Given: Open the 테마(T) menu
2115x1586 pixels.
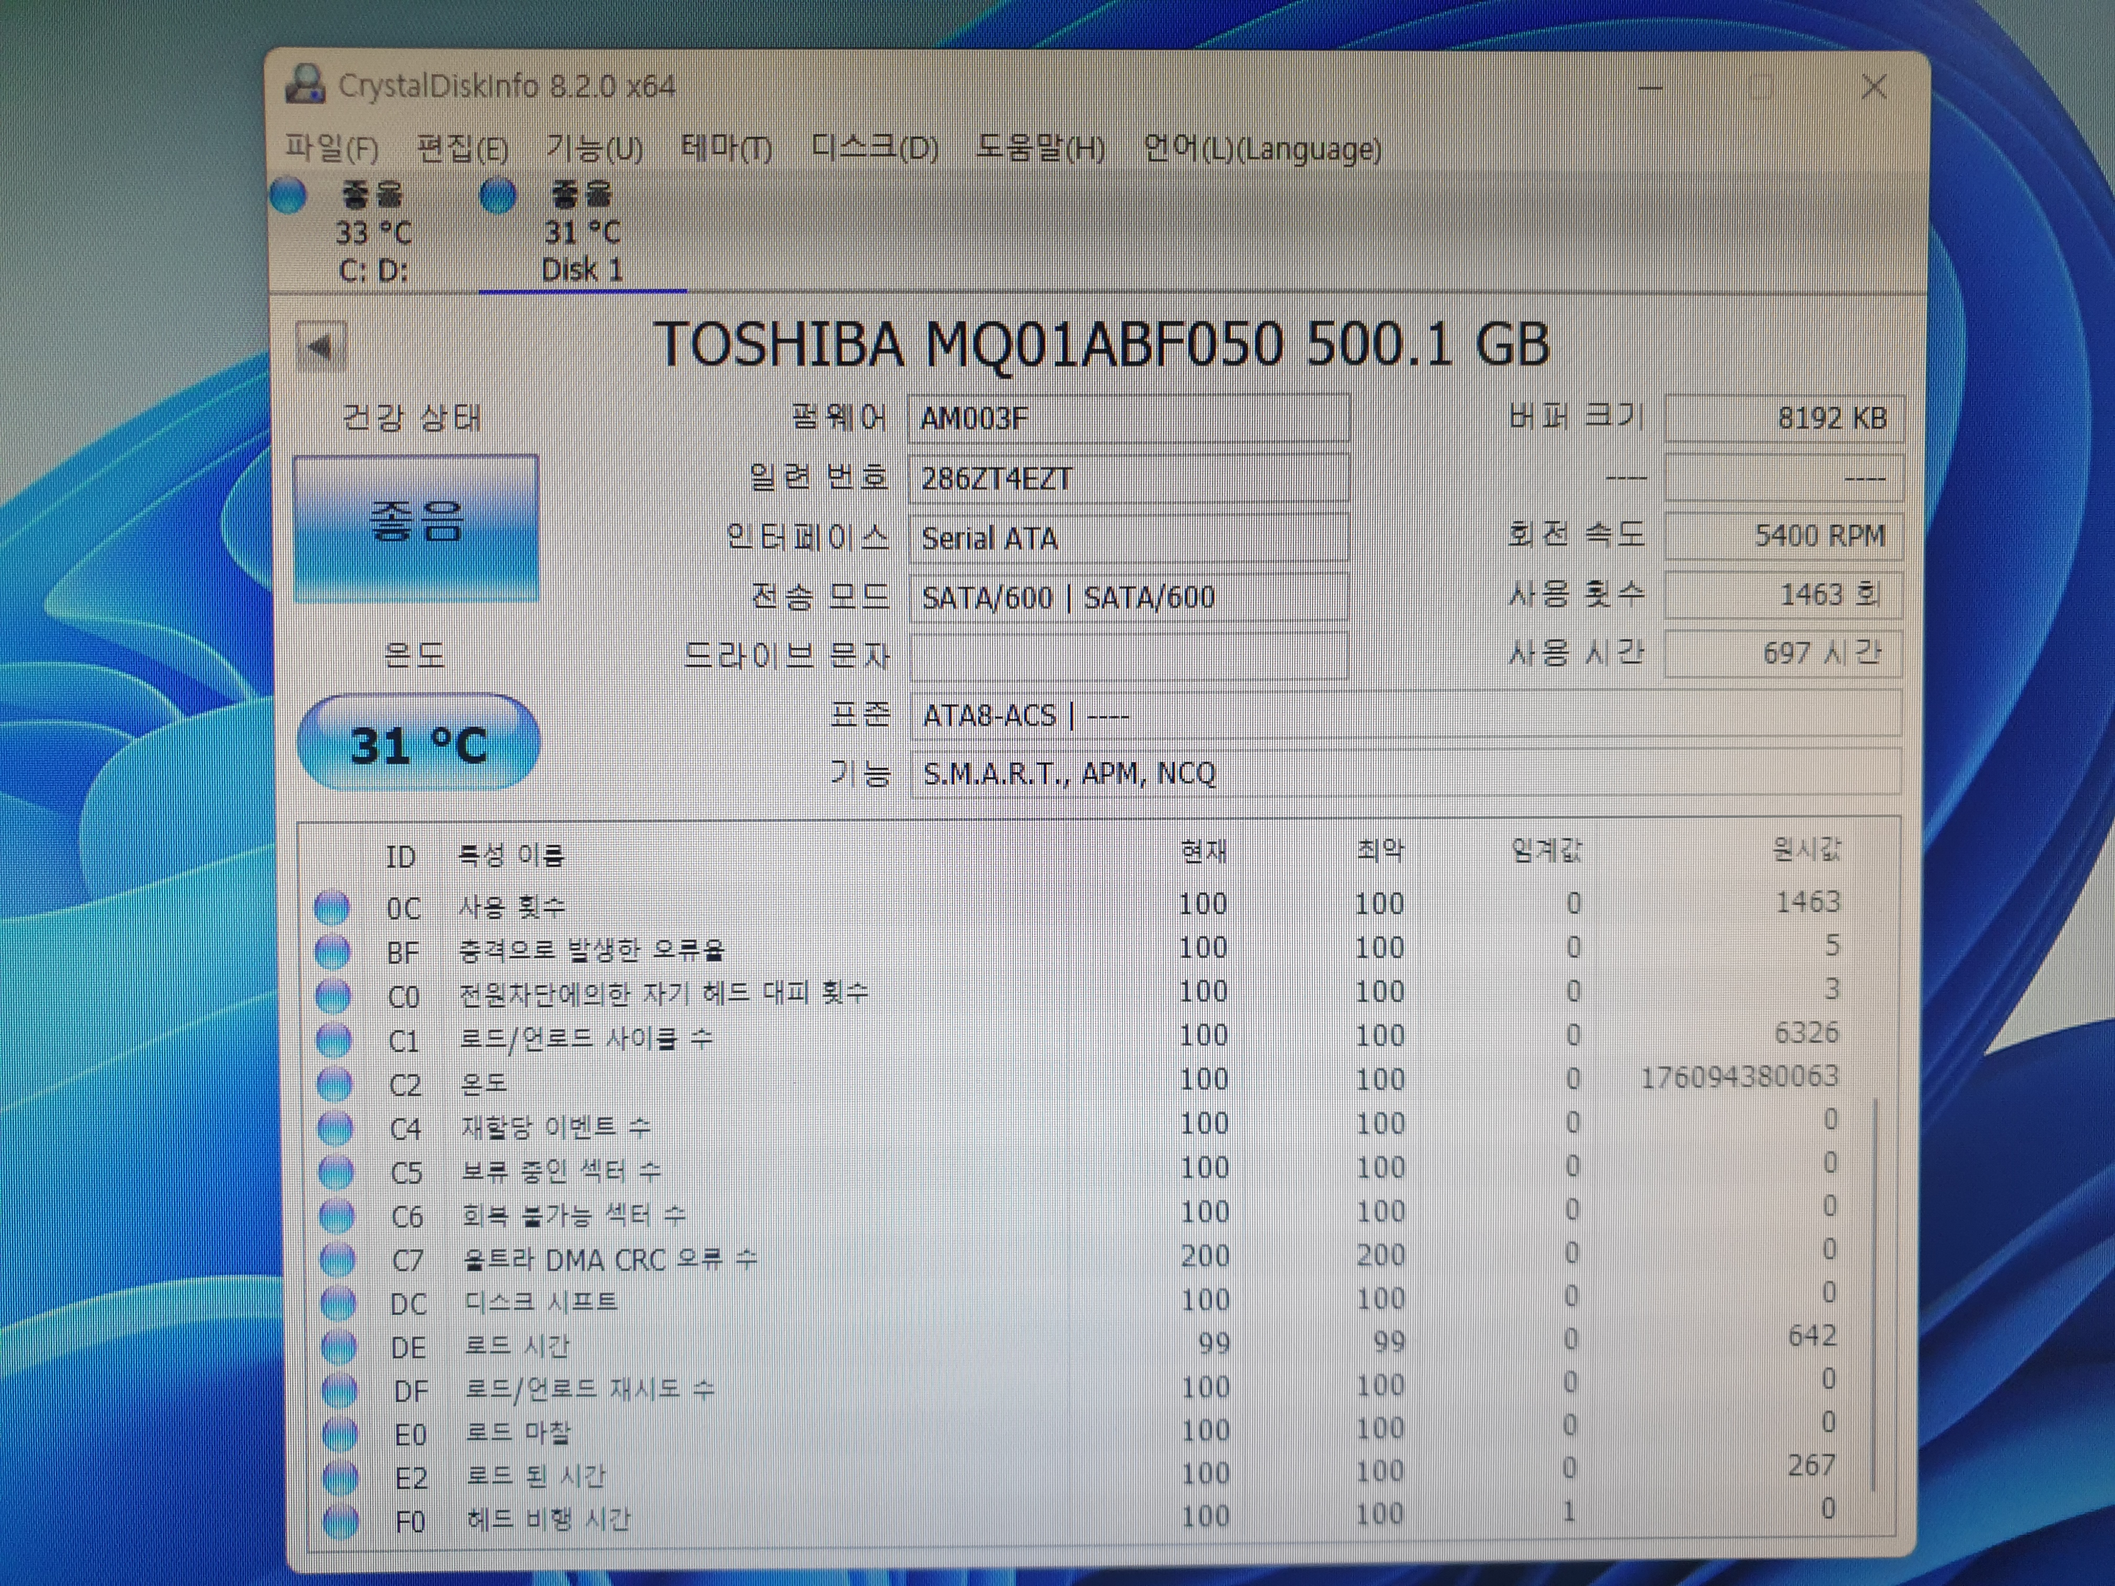Looking at the screenshot, I should [727, 148].
